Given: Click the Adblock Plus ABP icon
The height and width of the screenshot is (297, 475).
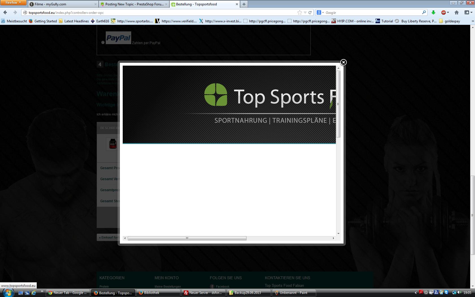Looking at the screenshot, I should tap(444, 12).
